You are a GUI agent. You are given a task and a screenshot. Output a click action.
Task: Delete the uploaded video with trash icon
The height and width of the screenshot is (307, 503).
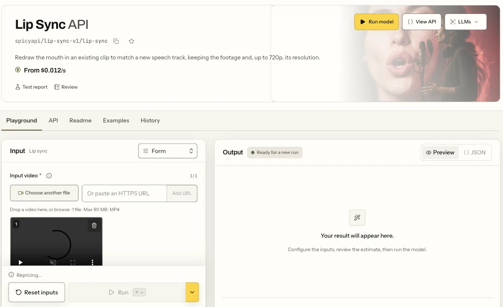pos(94,226)
